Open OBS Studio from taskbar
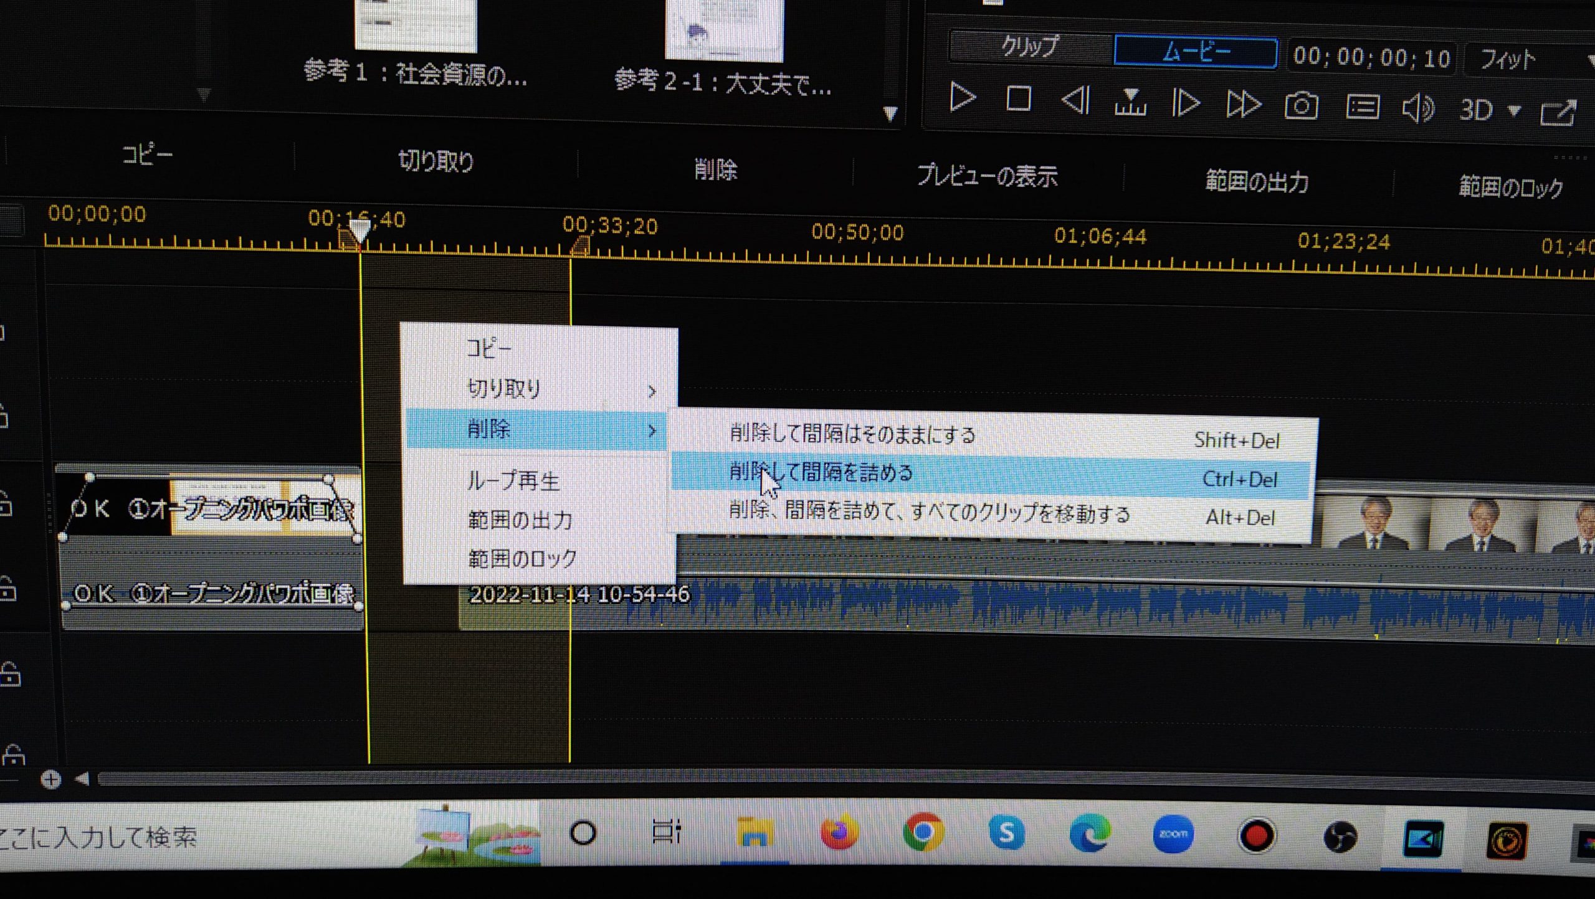 tap(1340, 836)
